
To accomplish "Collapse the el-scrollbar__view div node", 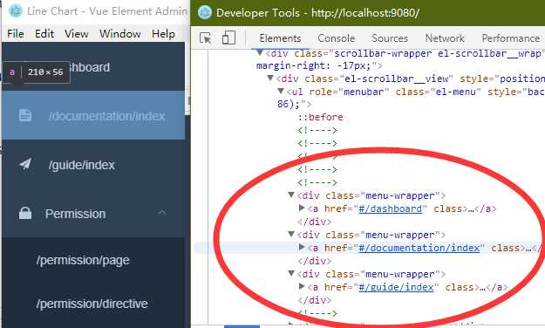I will pyautogui.click(x=270, y=78).
